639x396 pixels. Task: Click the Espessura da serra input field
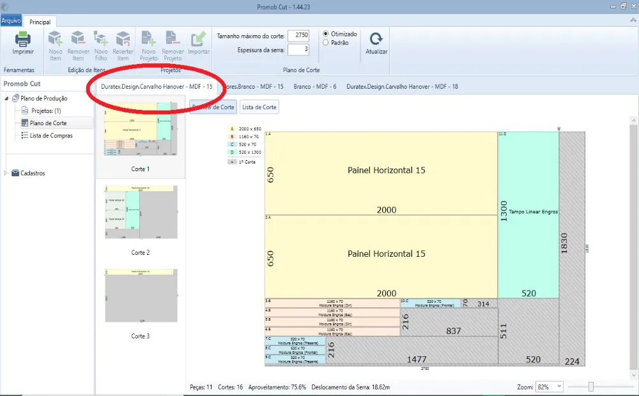(298, 49)
